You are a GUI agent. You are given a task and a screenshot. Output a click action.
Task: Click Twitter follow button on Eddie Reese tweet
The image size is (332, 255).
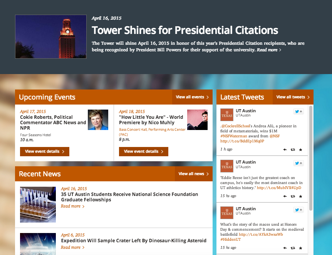pos(298,163)
